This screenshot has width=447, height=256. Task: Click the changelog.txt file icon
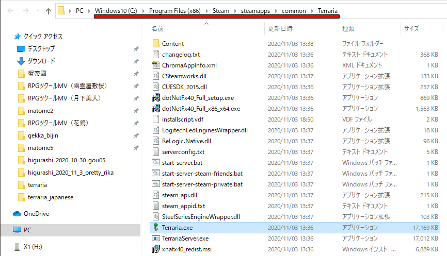(156, 54)
